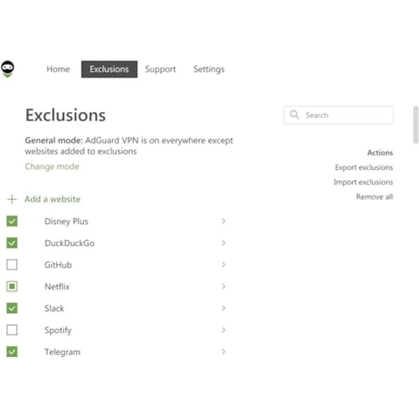Expand the Telegram row chevron
The image size is (419, 419).
pos(224,352)
